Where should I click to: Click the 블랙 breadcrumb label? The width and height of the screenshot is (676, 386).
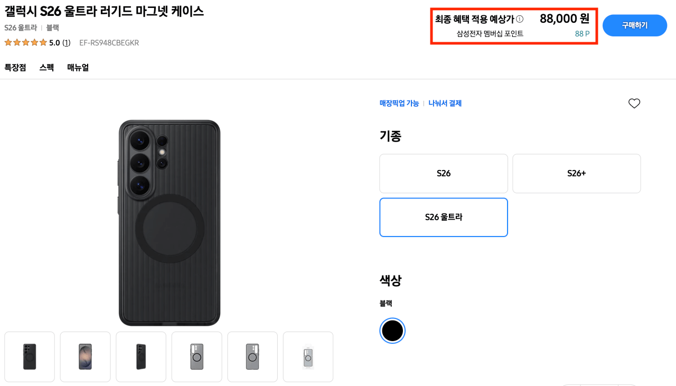pos(52,27)
